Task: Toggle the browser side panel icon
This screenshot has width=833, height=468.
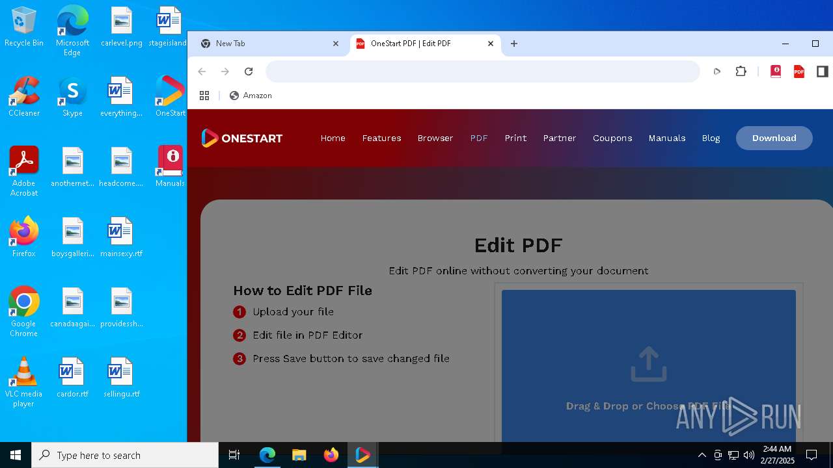Action: [x=823, y=71]
